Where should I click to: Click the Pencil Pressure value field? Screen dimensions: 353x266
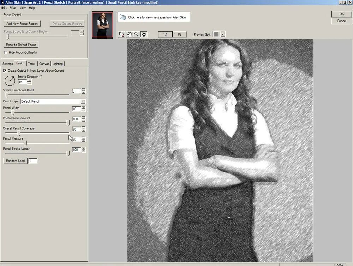pos(76,140)
